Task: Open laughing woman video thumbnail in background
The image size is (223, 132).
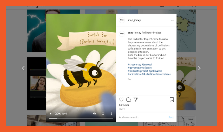Action: pos(37,84)
